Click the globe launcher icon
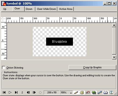 pos(111,93)
